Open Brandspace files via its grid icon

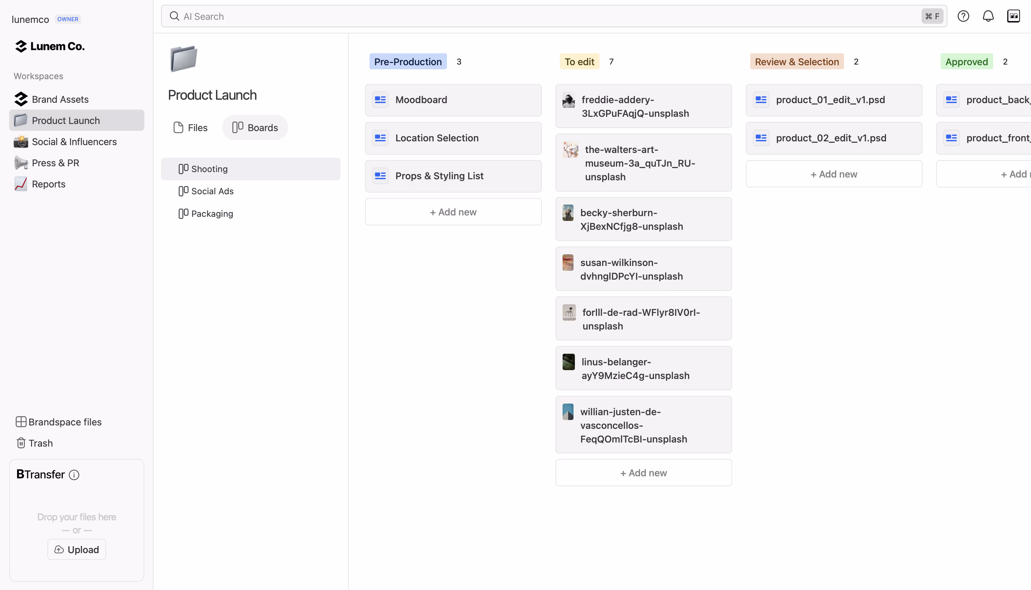coord(21,422)
